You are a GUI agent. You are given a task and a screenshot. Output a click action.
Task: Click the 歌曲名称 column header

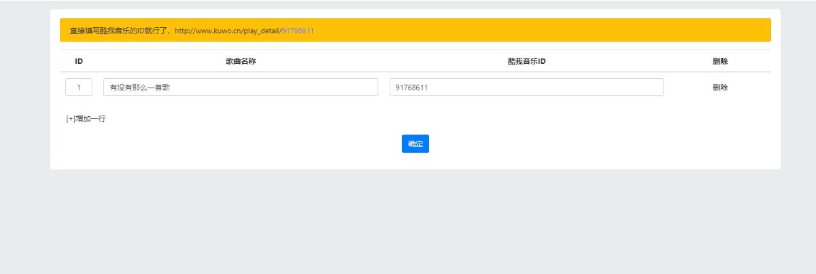(241, 61)
